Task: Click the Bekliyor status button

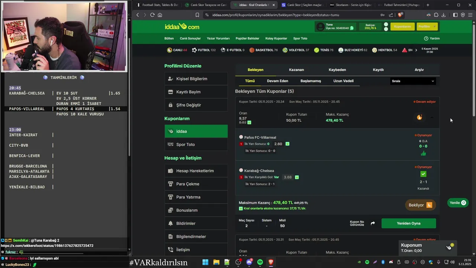Action: tap(420, 205)
